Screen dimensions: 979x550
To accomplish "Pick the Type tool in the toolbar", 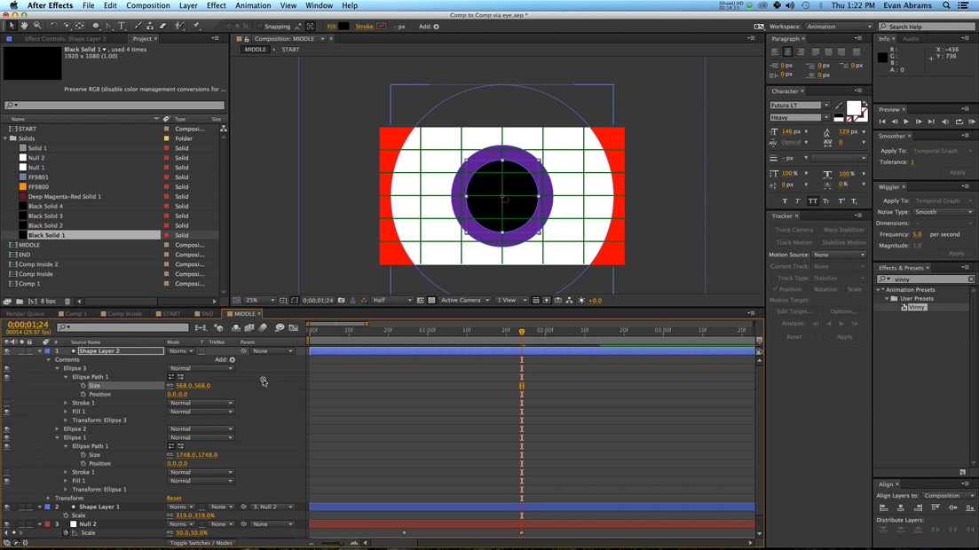I will point(122,27).
